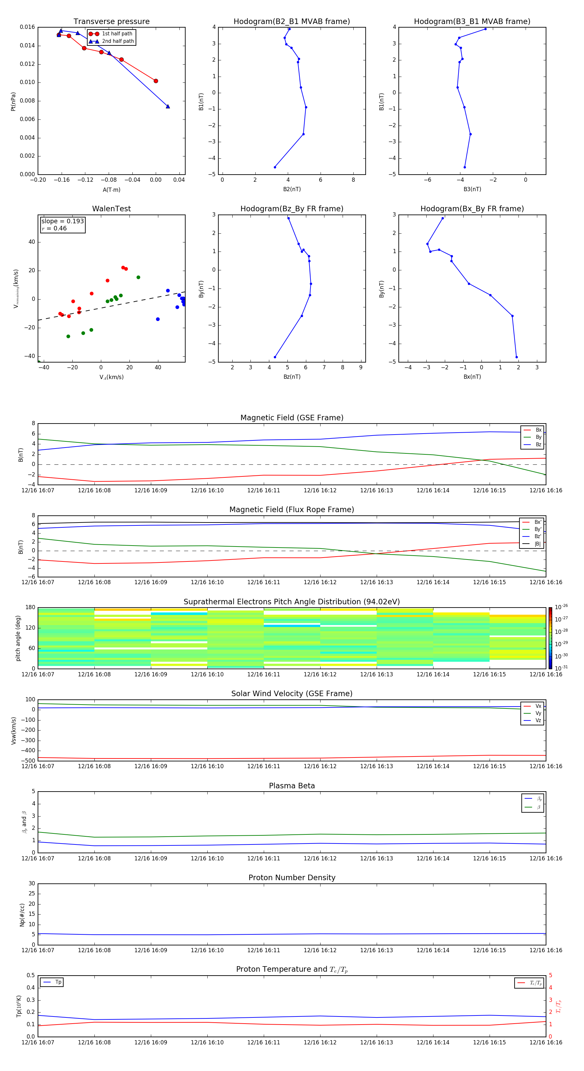584x1071 pixels.
Task: Select 'By' in the GSE magnetic field legend
Action: click(x=532, y=437)
